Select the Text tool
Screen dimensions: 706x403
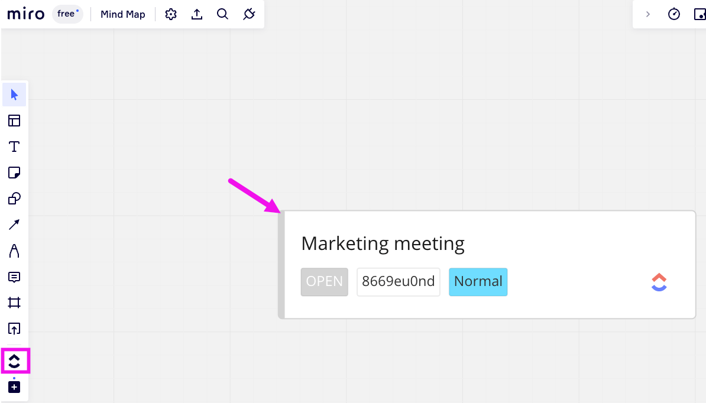pyautogui.click(x=14, y=147)
